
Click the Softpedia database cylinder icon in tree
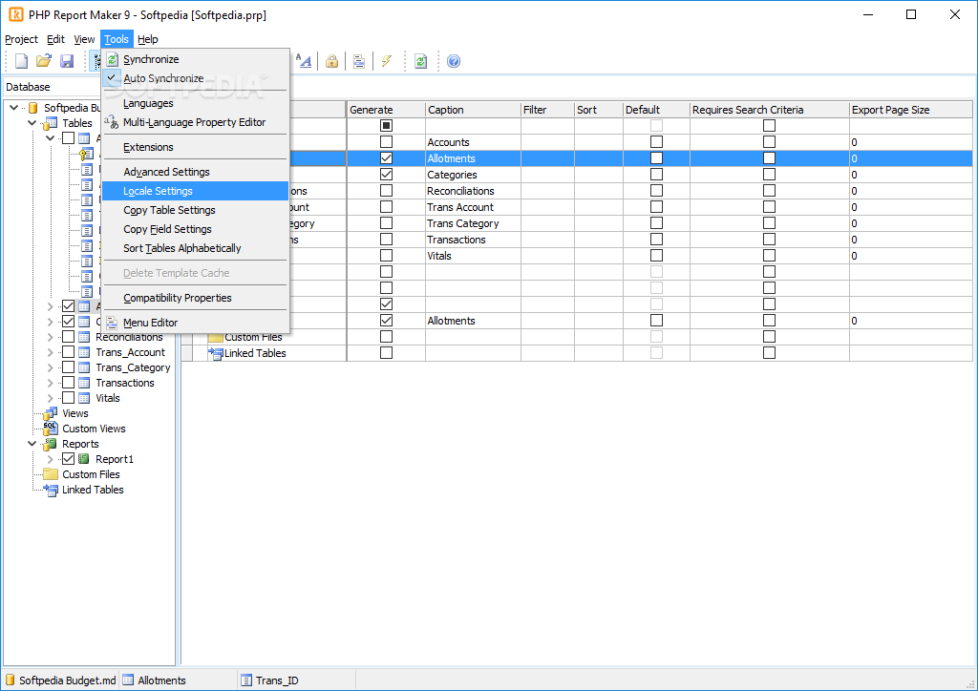(x=33, y=108)
